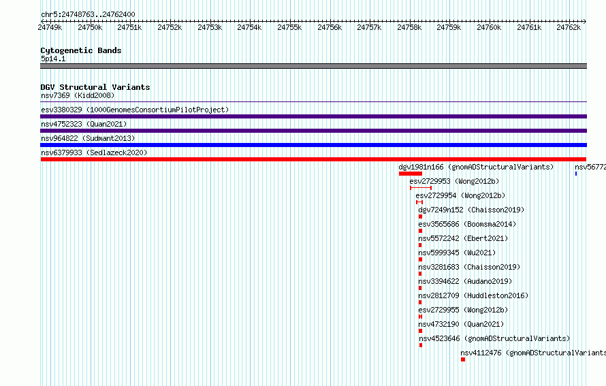Select the purple bar under nsv4752323 (Quan2021)

(x=313, y=131)
